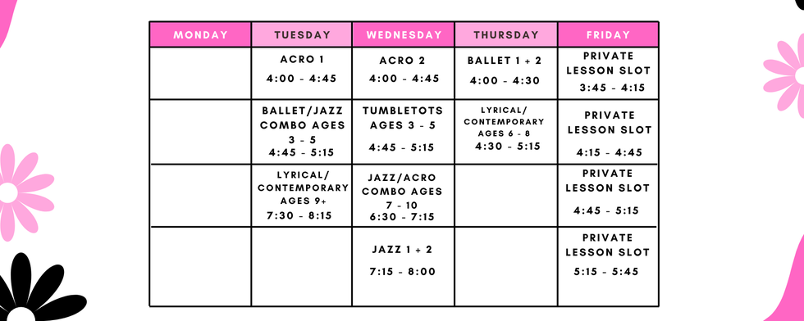Click the Friday column header

[608, 35]
